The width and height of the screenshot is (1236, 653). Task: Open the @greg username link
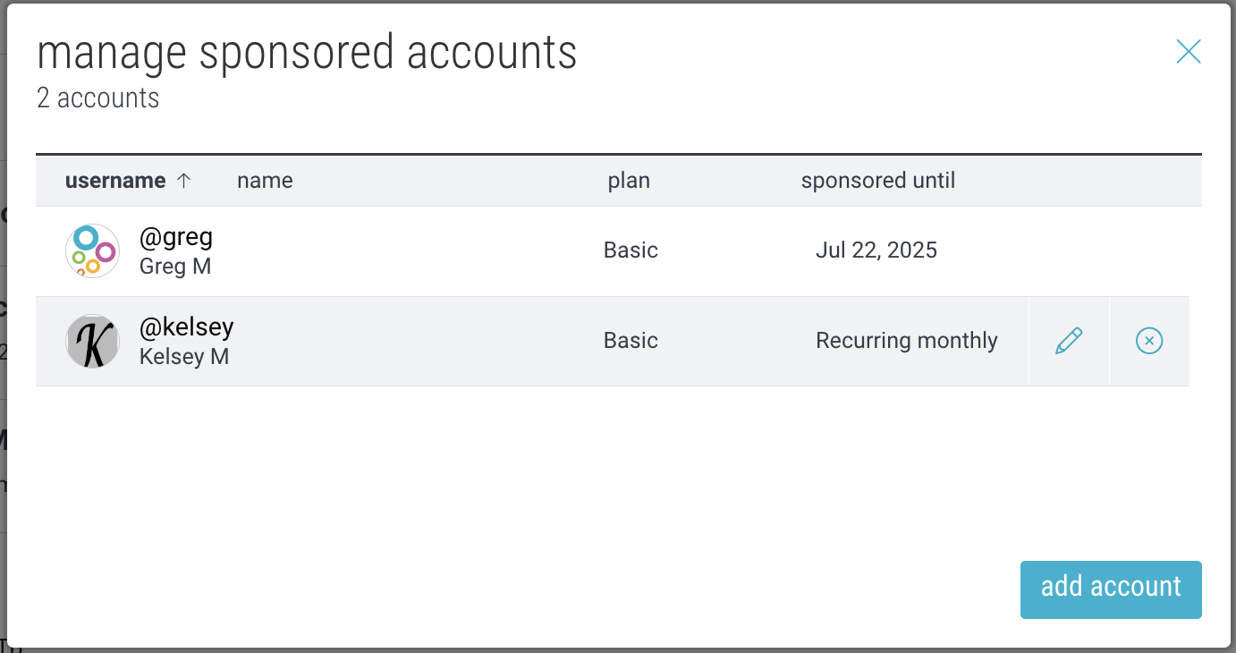point(176,237)
